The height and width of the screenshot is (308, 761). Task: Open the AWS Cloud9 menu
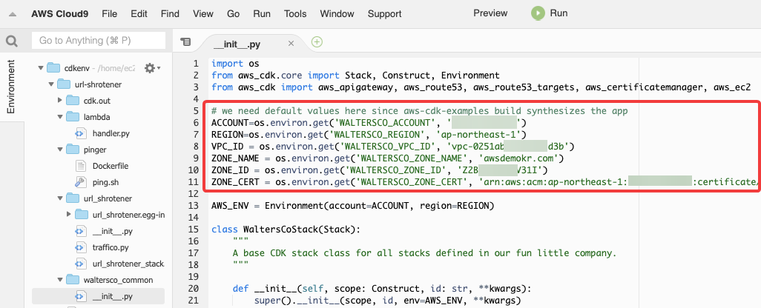[59, 14]
